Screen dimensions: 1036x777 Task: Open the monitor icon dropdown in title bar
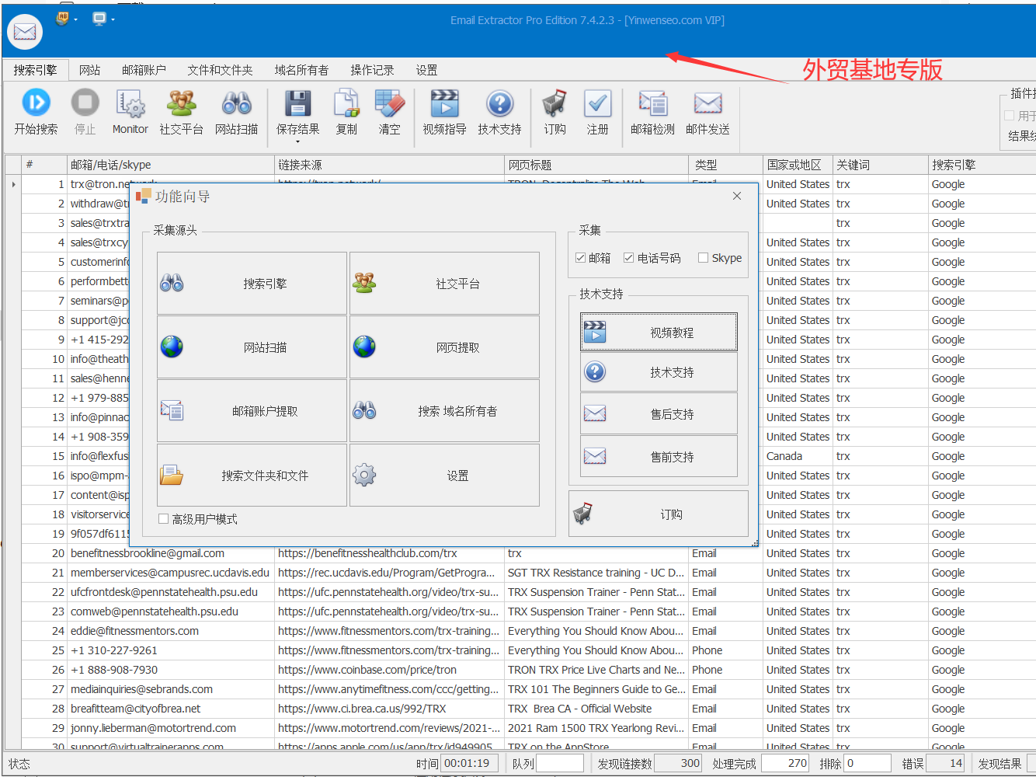click(113, 19)
